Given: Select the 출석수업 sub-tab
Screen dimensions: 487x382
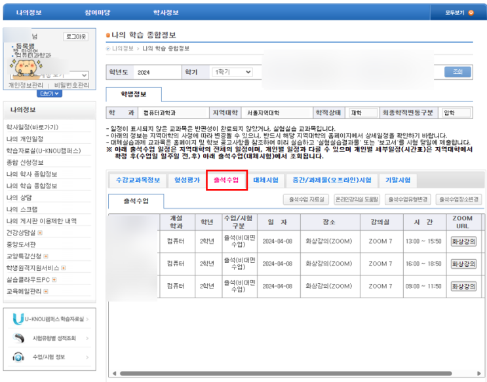Looking at the screenshot, I should [136, 201].
